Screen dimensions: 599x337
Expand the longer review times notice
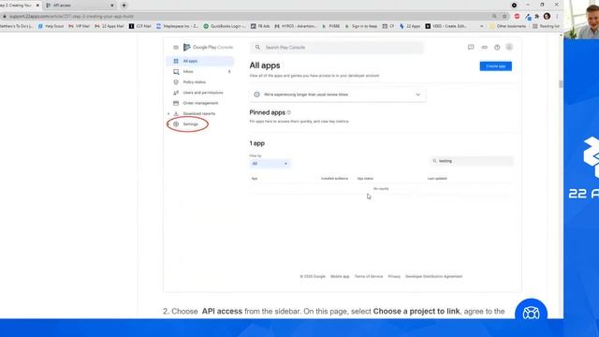418,95
